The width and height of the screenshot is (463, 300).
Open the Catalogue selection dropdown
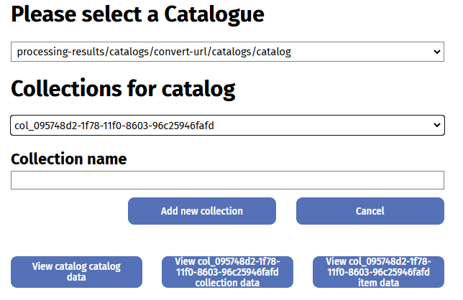(x=227, y=52)
